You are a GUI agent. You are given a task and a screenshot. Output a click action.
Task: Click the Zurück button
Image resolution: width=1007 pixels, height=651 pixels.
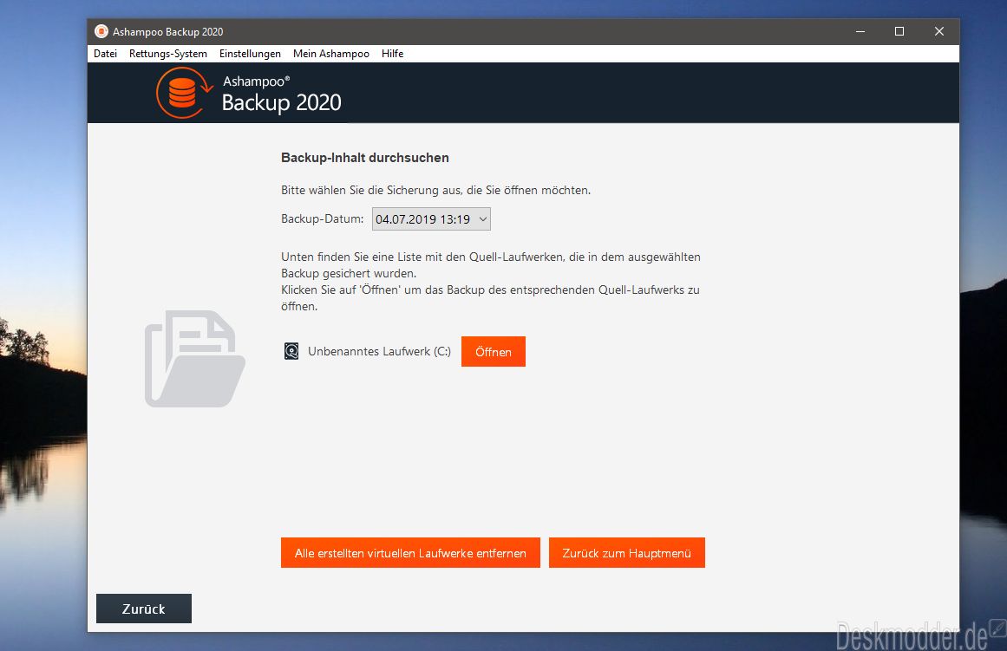144,609
